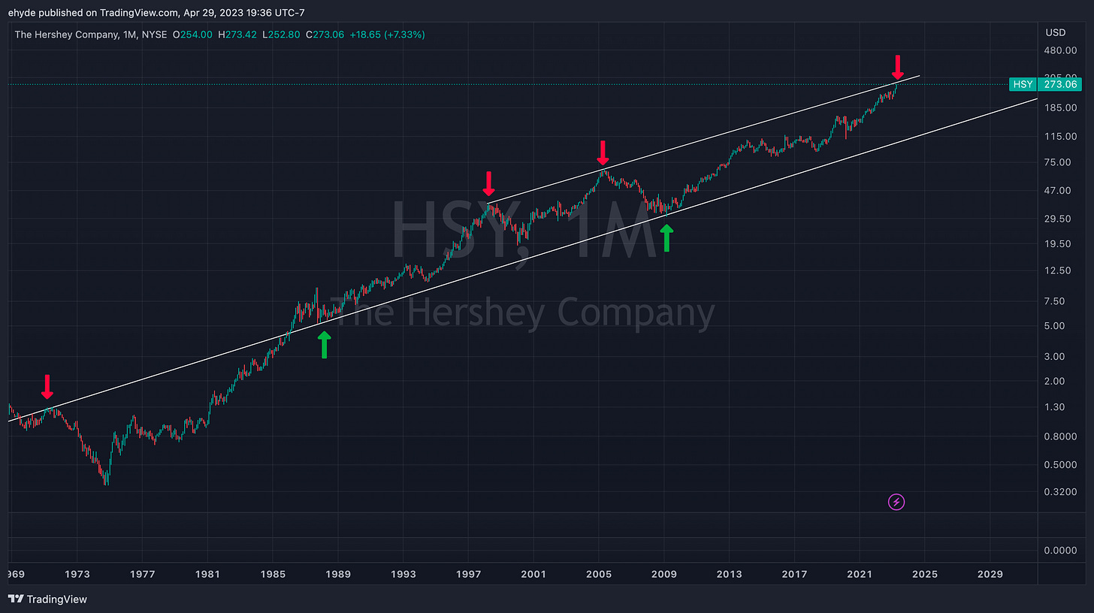
Task: Click the 0.8000 price axis label
Action: click(x=1061, y=436)
